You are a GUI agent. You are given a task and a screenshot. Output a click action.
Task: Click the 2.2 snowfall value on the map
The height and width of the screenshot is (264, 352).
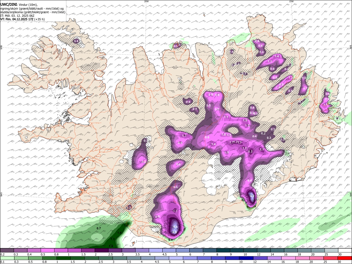250,151
